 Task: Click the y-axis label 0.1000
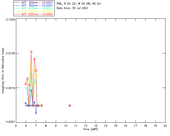click(11, 19)
